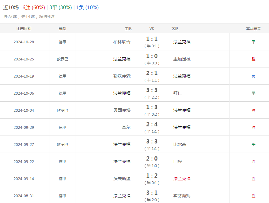This screenshot has width=269, height=203.
Task: Click the 2:0 score against 门兴
Action: [152, 158]
